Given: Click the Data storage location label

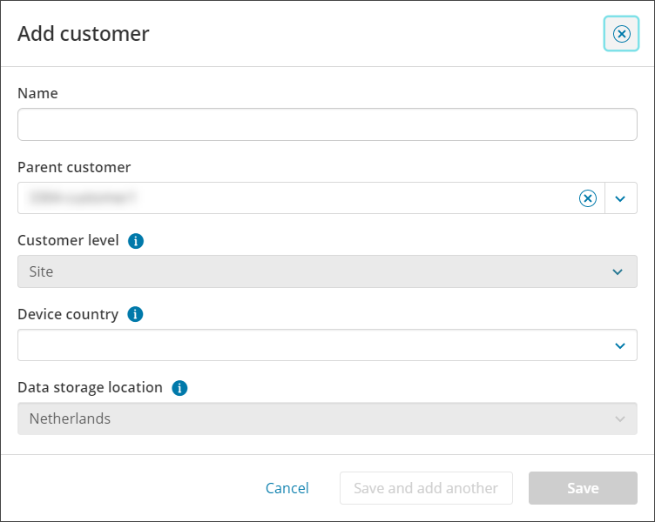Looking at the screenshot, I should tap(90, 387).
